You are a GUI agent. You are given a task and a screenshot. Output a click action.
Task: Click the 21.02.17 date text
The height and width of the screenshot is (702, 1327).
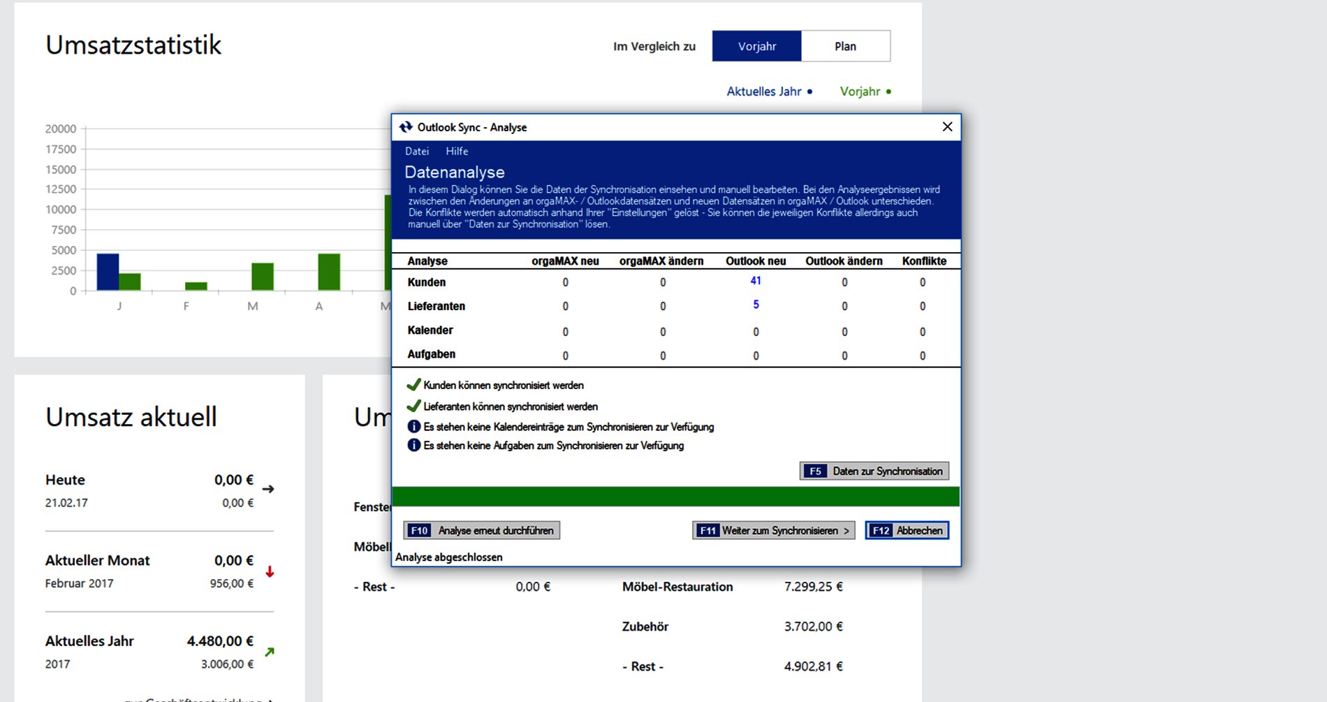coord(66,502)
